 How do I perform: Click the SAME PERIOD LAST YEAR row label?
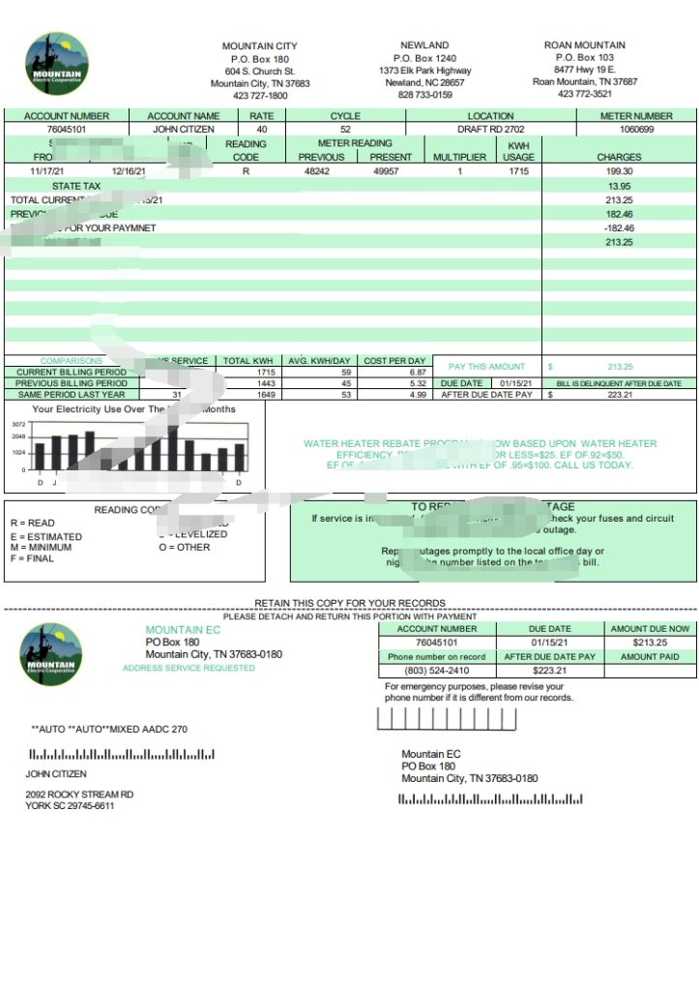pyautogui.click(x=72, y=395)
